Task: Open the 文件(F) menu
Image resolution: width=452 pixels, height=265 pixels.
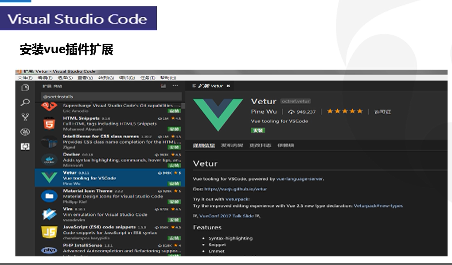Action: pyautogui.click(x=25, y=78)
